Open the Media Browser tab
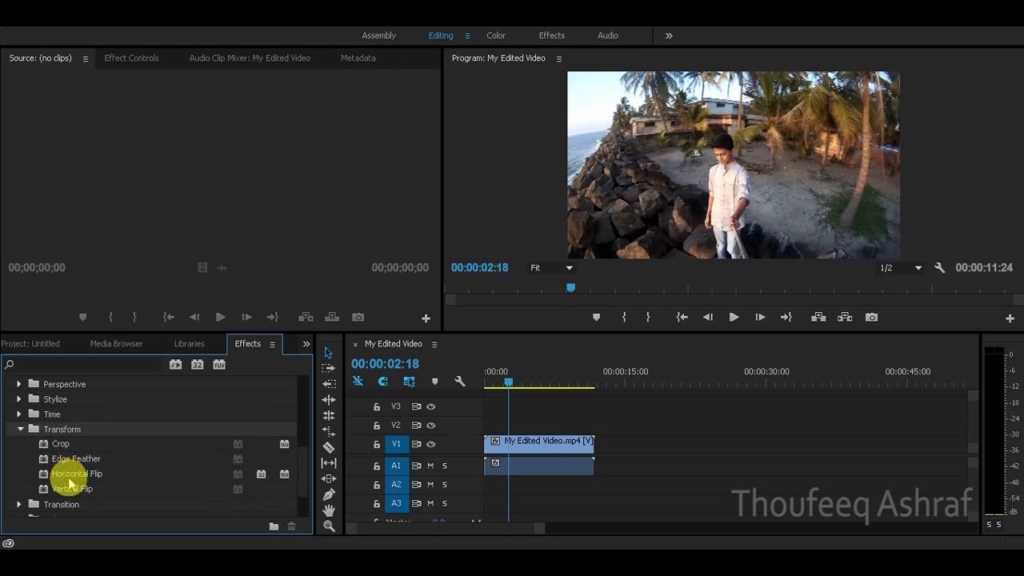 pyautogui.click(x=116, y=344)
